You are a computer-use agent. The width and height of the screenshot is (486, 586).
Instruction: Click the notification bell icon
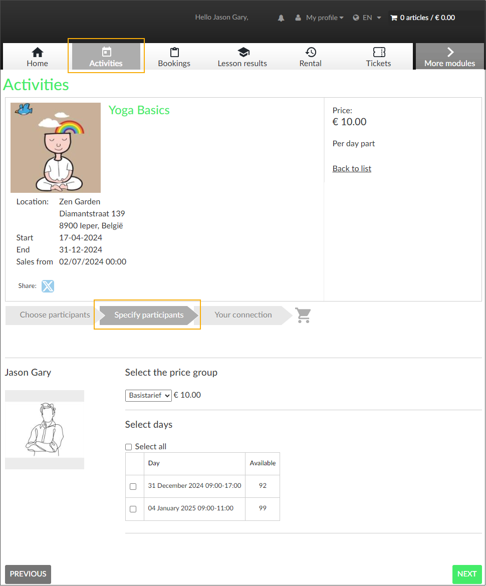point(281,18)
